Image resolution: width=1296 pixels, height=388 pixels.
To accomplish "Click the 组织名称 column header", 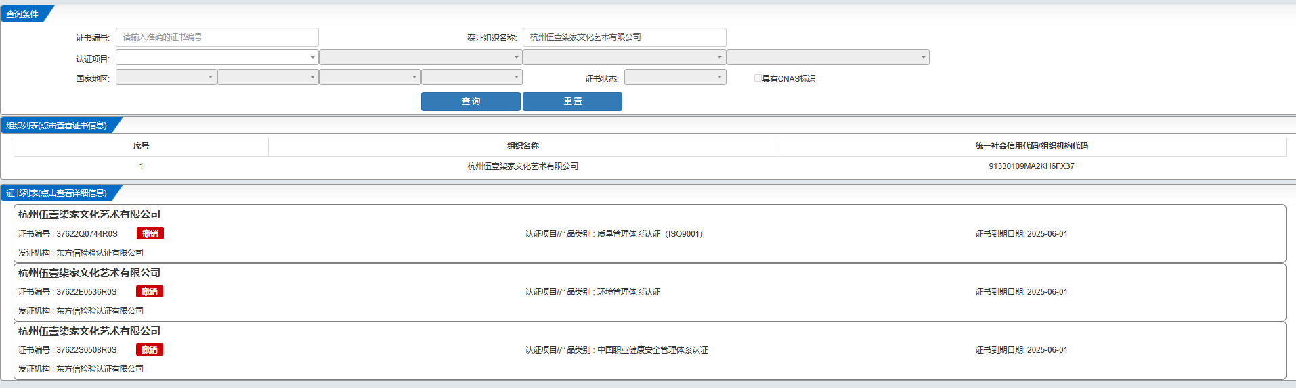I will 523,146.
